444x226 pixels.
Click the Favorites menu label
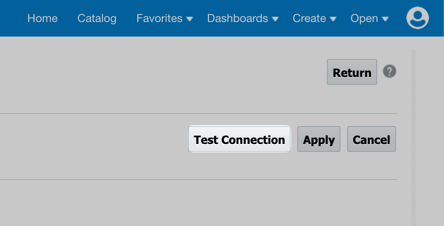tap(159, 18)
